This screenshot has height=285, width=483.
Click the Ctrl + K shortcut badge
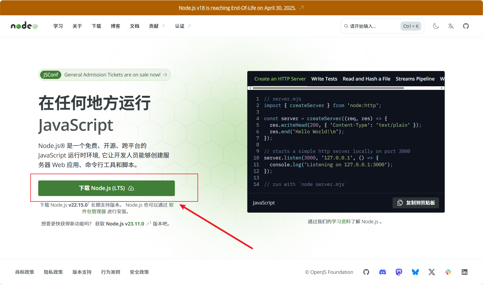(411, 26)
